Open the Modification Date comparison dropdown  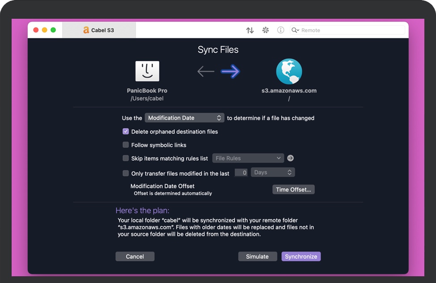184,118
